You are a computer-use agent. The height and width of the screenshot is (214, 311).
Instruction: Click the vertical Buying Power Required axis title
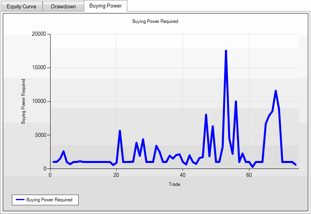point(24,101)
